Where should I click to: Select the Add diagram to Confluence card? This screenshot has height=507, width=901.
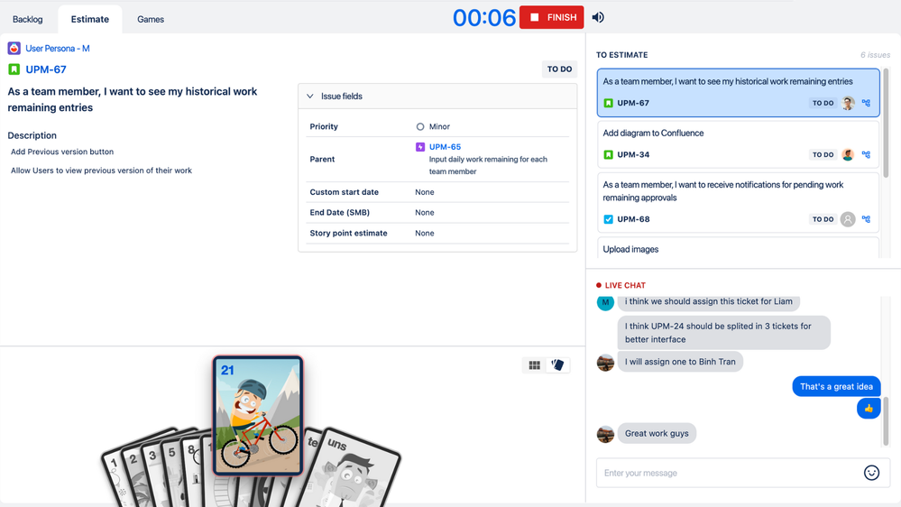[739, 144]
